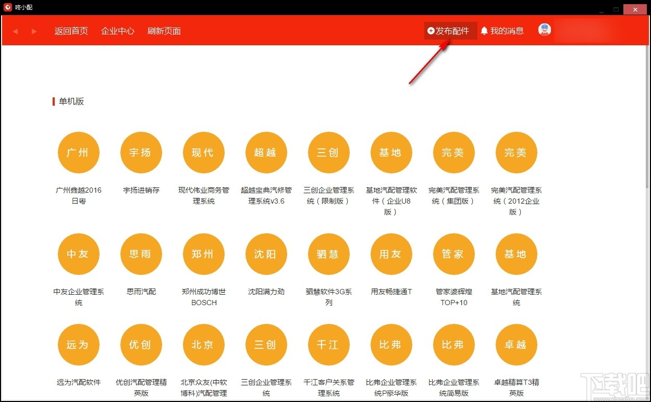Go to 企业中心 in the navigation bar

[117, 31]
